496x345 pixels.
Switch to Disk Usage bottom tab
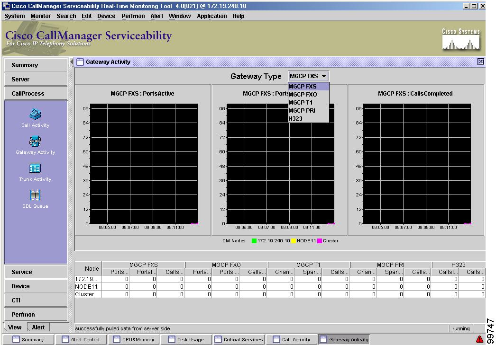(x=186, y=340)
